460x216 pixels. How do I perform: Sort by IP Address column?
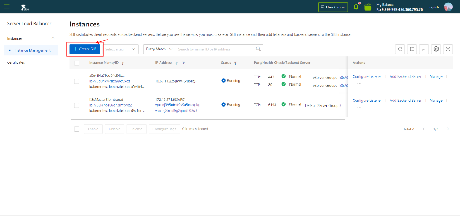coord(177,63)
